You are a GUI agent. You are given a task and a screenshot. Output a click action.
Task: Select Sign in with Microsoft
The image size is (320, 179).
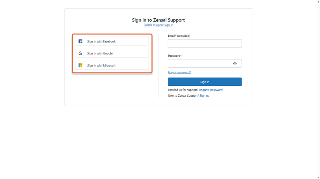click(112, 65)
